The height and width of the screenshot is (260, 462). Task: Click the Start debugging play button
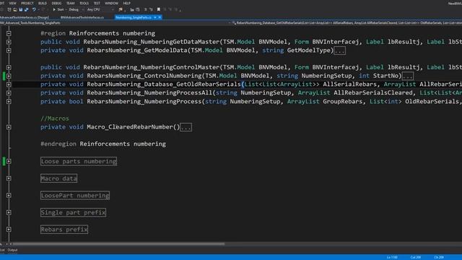point(58,9)
